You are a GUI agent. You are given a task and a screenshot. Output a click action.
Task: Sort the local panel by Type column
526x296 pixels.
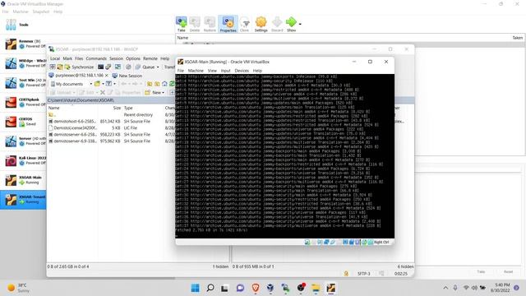(128, 108)
